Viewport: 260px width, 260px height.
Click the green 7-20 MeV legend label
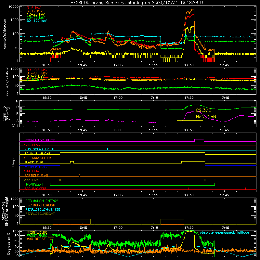pos(35,80)
